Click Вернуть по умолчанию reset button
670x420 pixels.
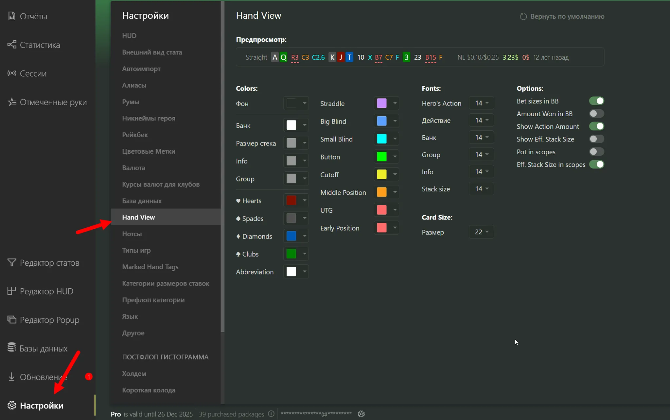coord(562,16)
